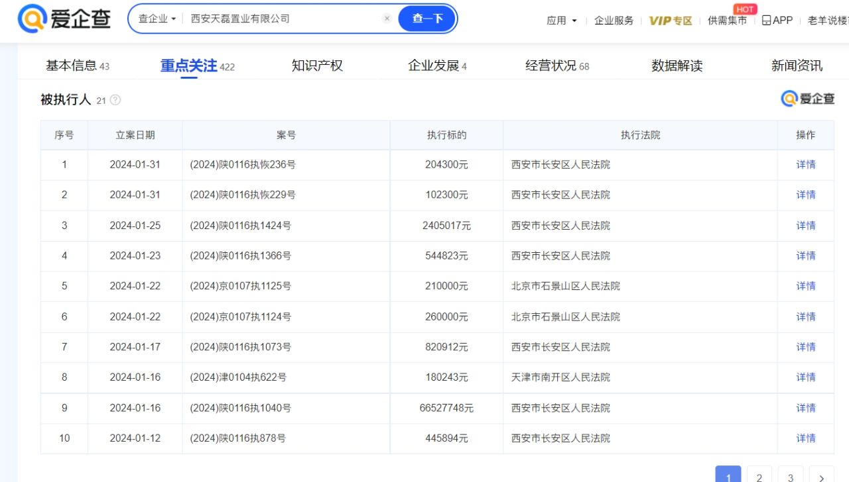This screenshot has width=849, height=482.
Task: Open 详情 for case 陕0116执1424号
Action: pos(806,226)
